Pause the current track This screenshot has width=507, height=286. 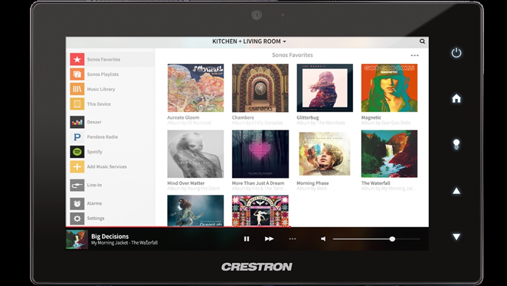[247, 239]
